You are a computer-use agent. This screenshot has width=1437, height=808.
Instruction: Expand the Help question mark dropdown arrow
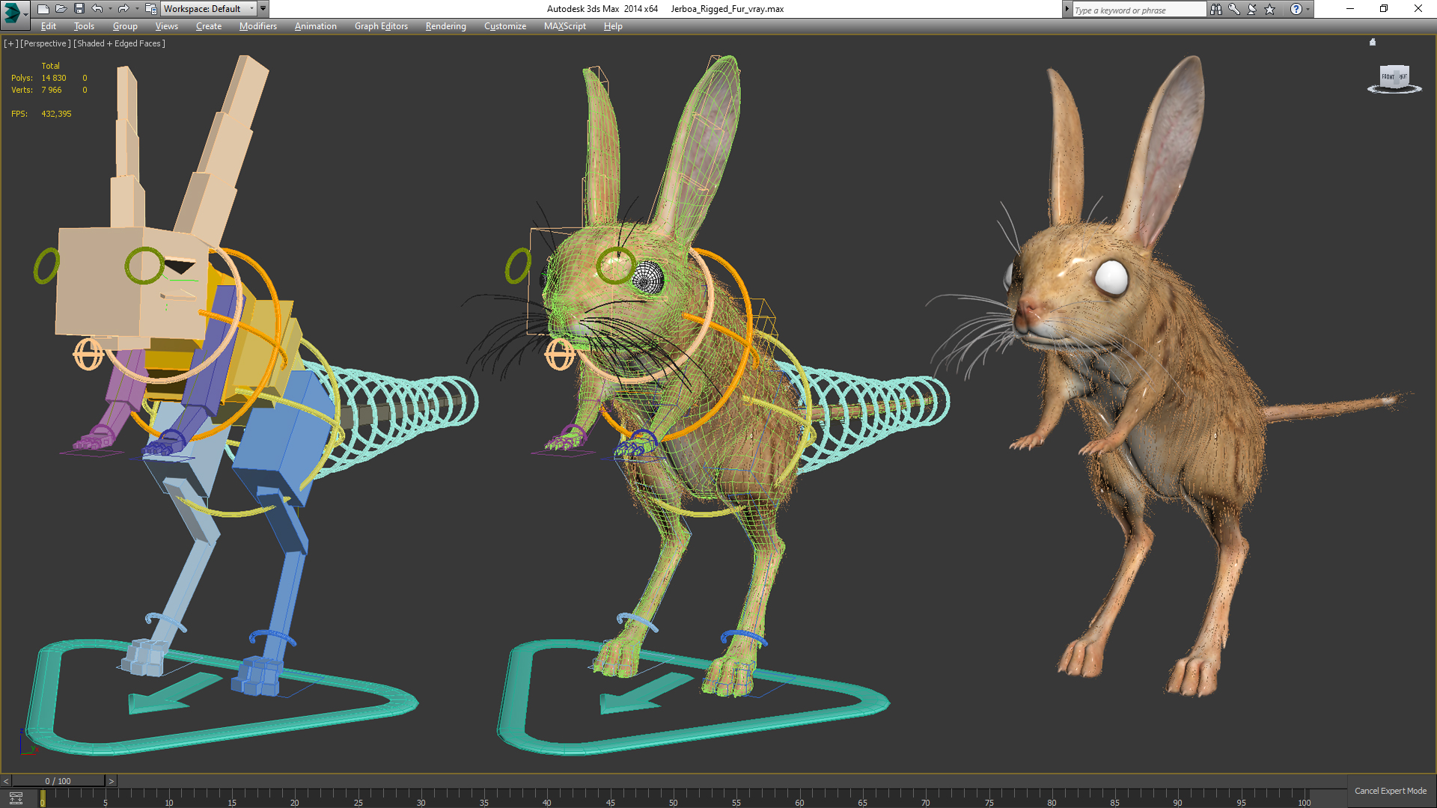tap(1308, 9)
